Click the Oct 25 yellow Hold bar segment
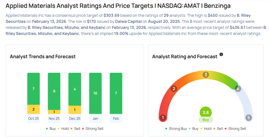270x137 pixels. (x=33, y=109)
